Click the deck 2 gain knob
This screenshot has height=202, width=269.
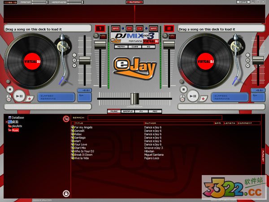[165, 36]
